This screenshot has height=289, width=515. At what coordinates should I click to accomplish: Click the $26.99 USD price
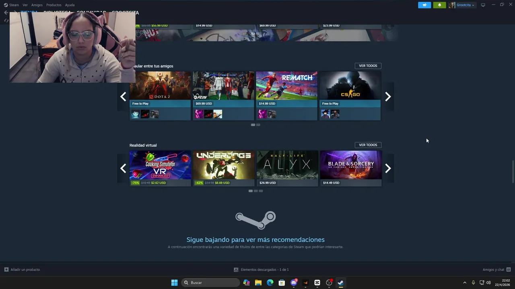tap(268, 183)
